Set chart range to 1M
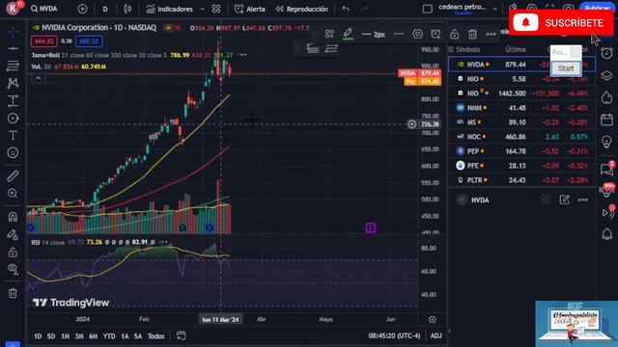 click(x=65, y=336)
